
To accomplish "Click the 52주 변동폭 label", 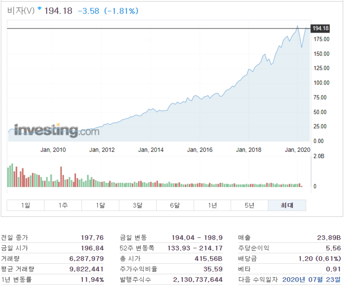I will pyautogui.click(x=137, y=248).
